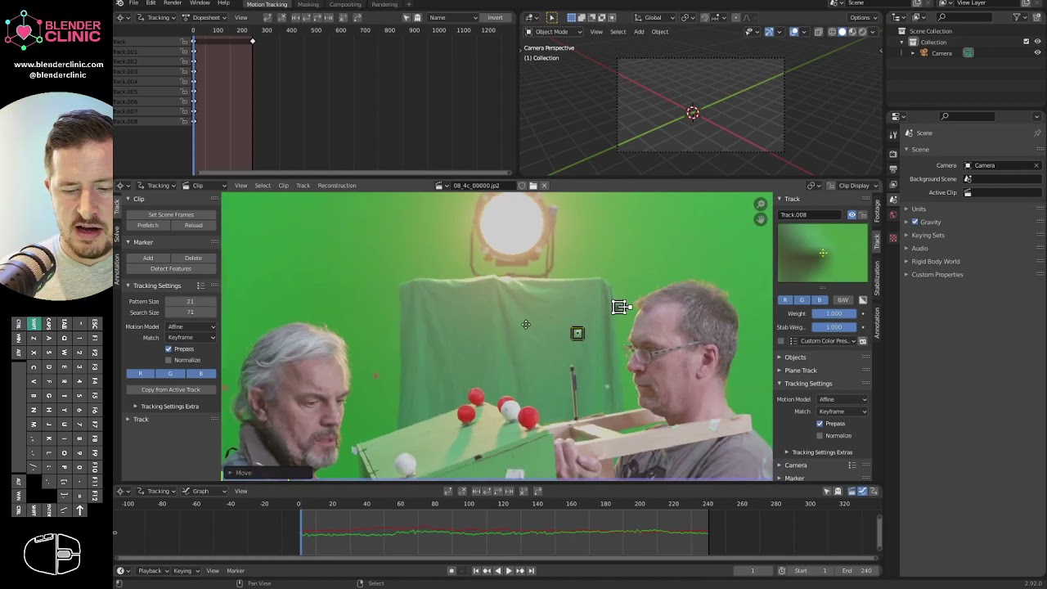Screen dimensions: 1047x589
Task: Jump to the timeline start frame
Action: [476, 571]
